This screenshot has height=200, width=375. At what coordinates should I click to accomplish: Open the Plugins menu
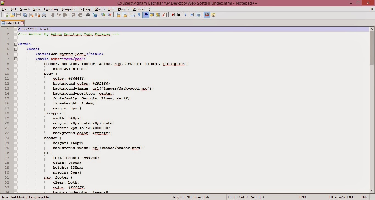click(x=123, y=9)
